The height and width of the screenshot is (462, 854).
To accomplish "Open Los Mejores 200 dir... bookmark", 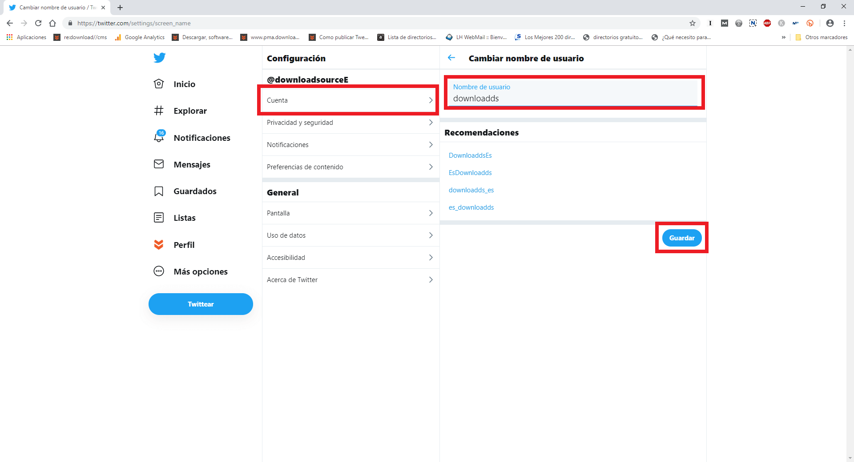I will tap(545, 37).
